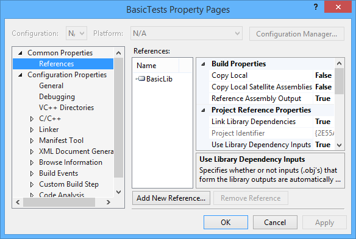Click the property grid scrollbar thumb
The image size is (356, 239).
pyautogui.click(x=339, y=81)
